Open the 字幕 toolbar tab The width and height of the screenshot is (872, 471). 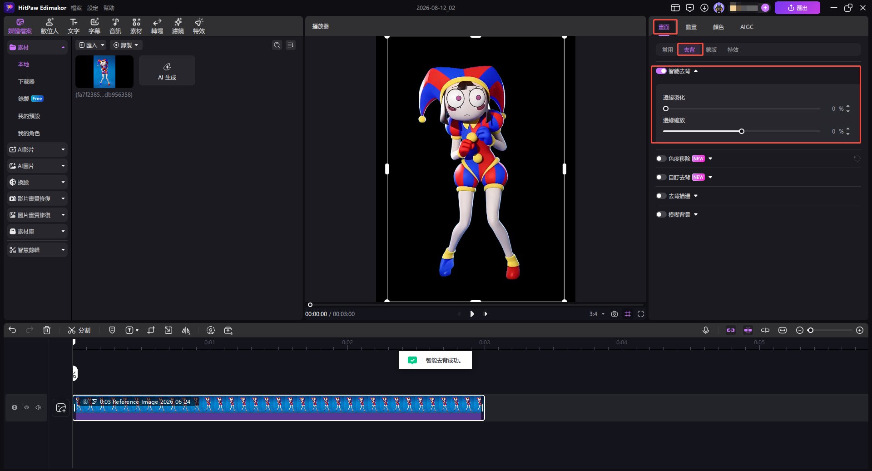(94, 26)
